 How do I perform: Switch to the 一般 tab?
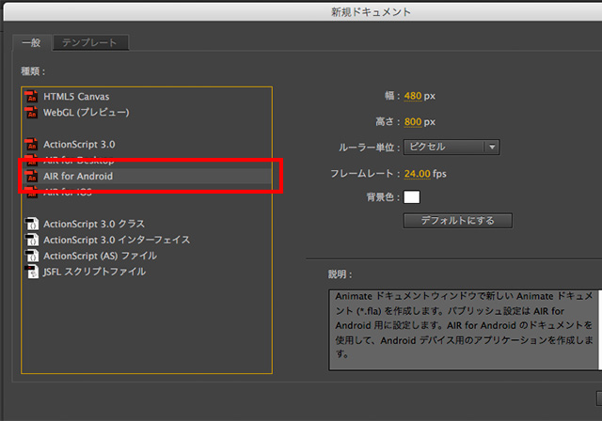31,42
